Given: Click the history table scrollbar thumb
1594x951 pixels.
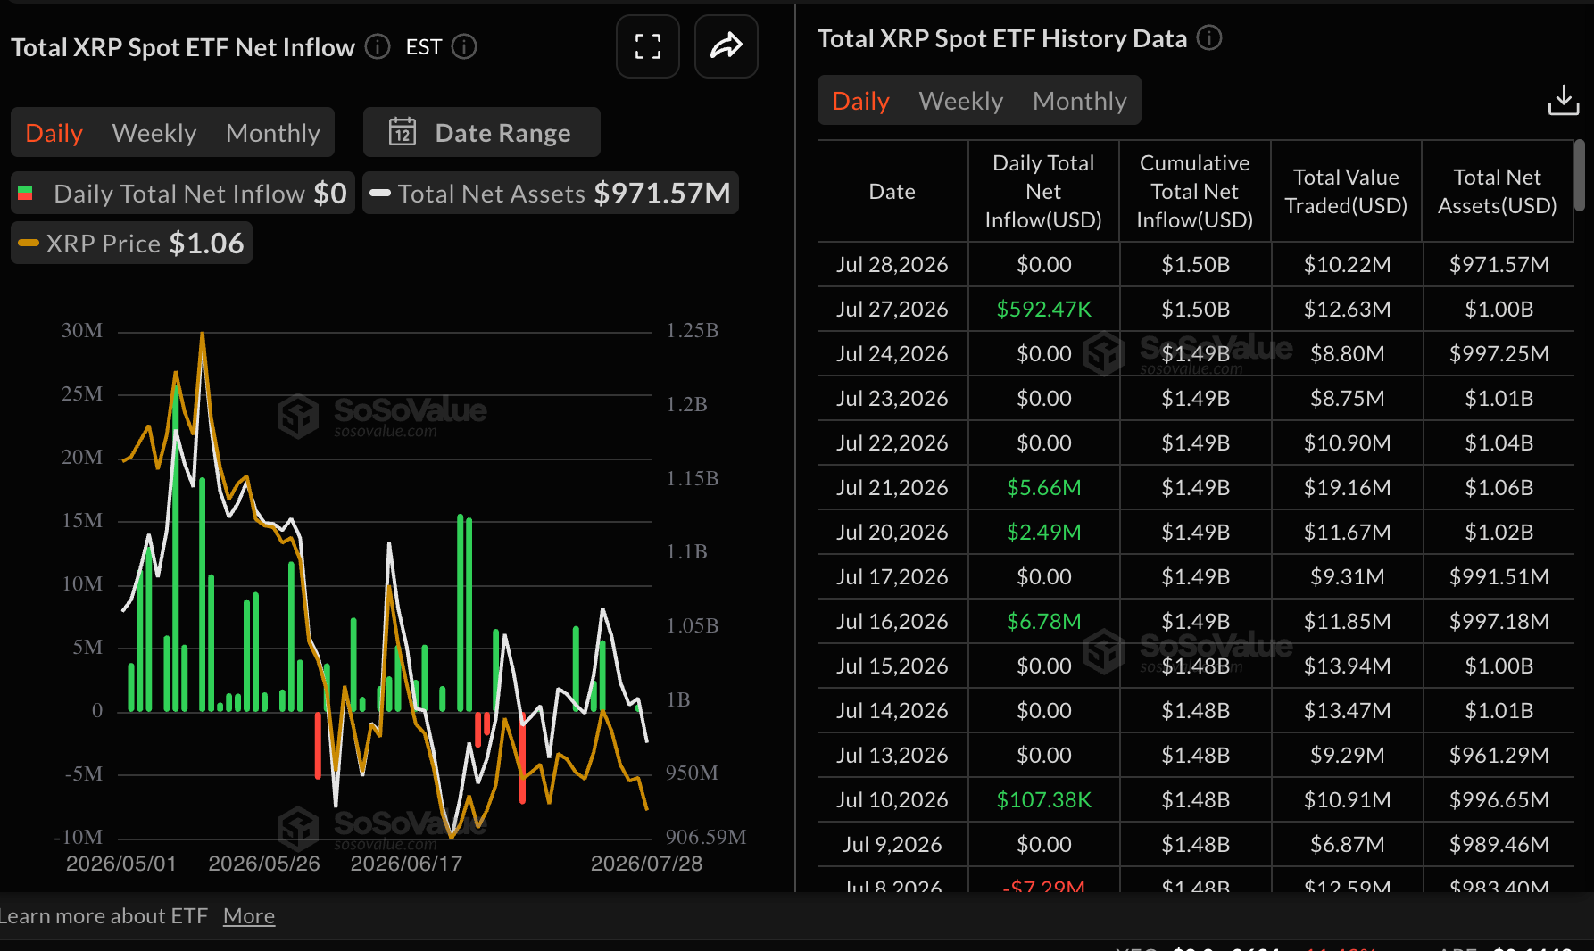Looking at the screenshot, I should (x=1580, y=175).
